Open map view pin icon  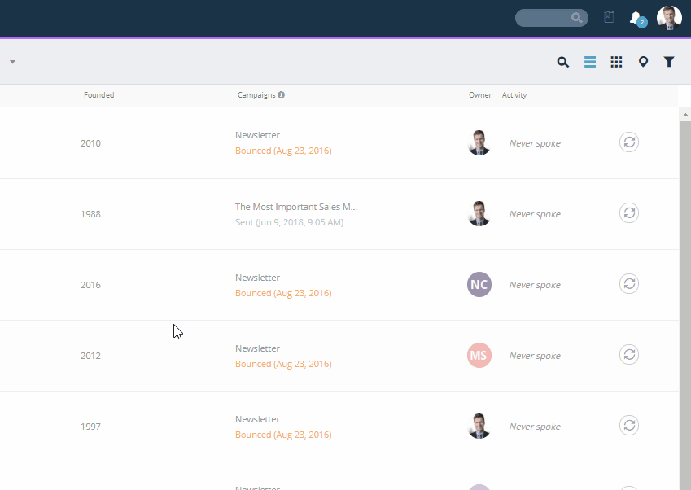[643, 62]
